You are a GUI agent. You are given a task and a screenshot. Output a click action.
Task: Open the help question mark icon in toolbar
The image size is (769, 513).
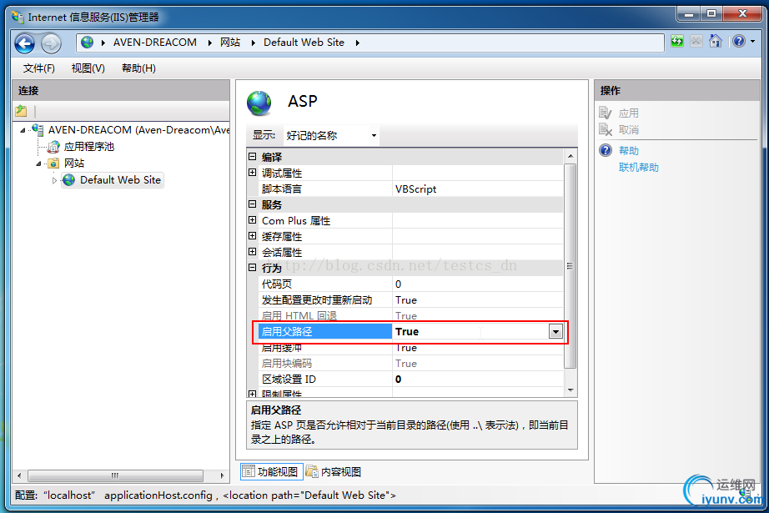(739, 41)
